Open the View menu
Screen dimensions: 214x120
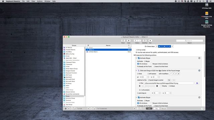pos(33,1)
